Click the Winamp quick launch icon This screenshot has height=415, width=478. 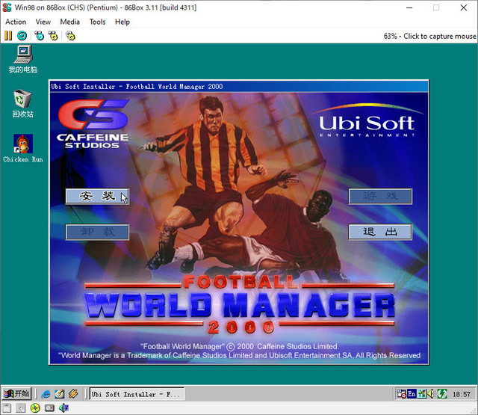coord(73,394)
